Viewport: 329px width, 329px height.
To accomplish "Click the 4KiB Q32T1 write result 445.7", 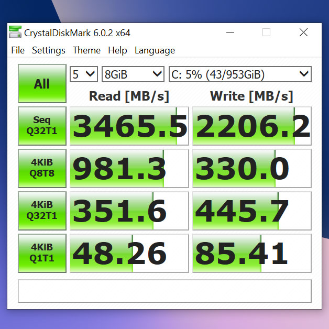I will pos(252,211).
